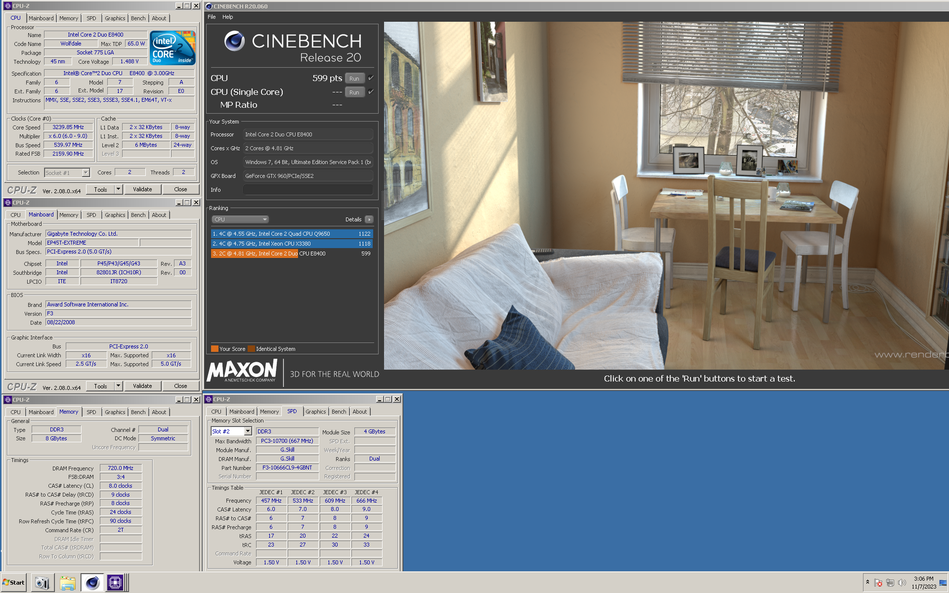Click the Cinebench panel splitter handle
Screen dimensions: 949x593
382,205
